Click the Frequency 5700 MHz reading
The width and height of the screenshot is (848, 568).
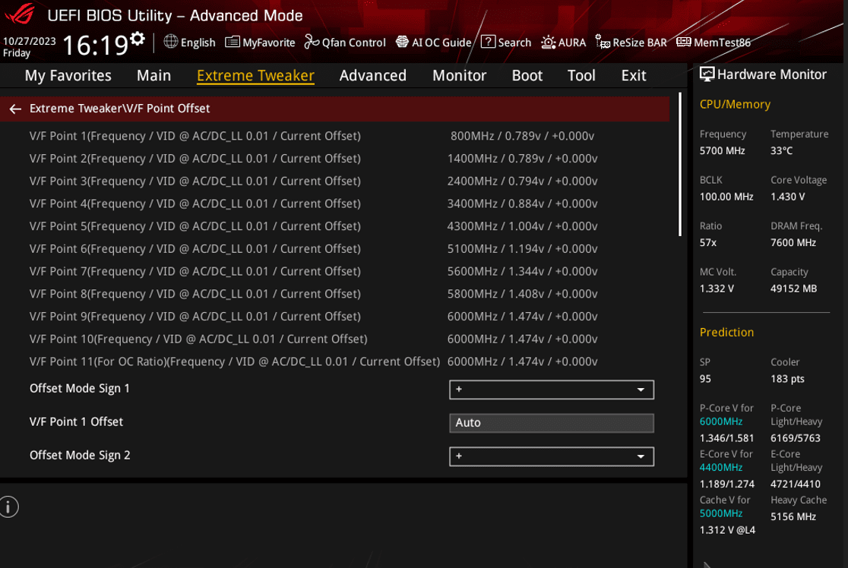tap(723, 151)
